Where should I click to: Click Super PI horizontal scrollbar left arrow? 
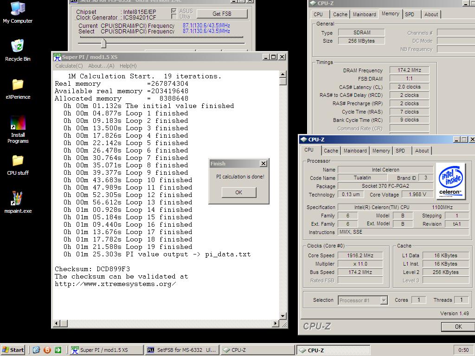coord(56,324)
